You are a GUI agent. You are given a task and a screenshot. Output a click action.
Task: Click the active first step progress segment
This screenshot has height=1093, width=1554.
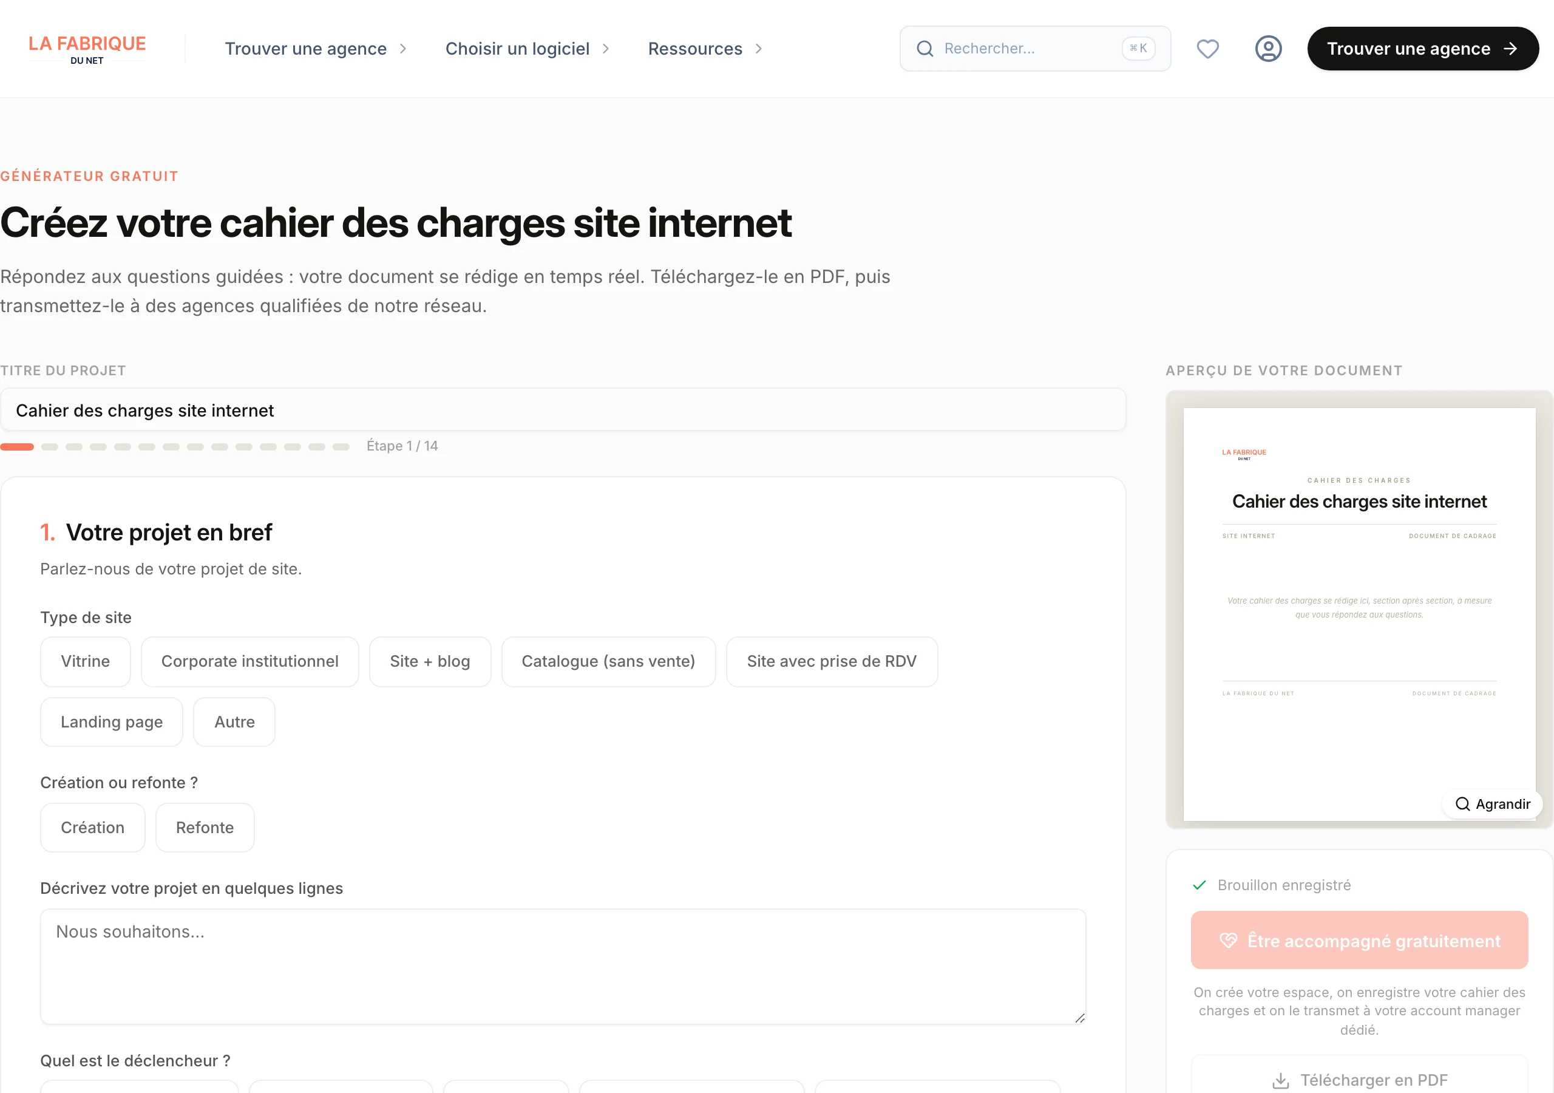(17, 446)
